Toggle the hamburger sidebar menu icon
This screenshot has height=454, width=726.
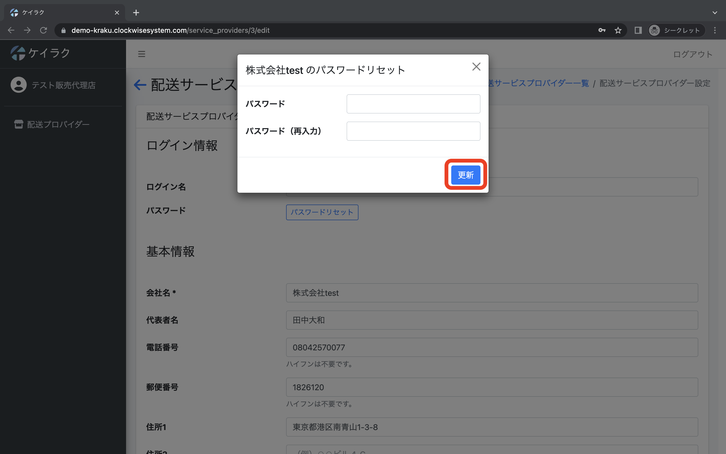click(142, 54)
